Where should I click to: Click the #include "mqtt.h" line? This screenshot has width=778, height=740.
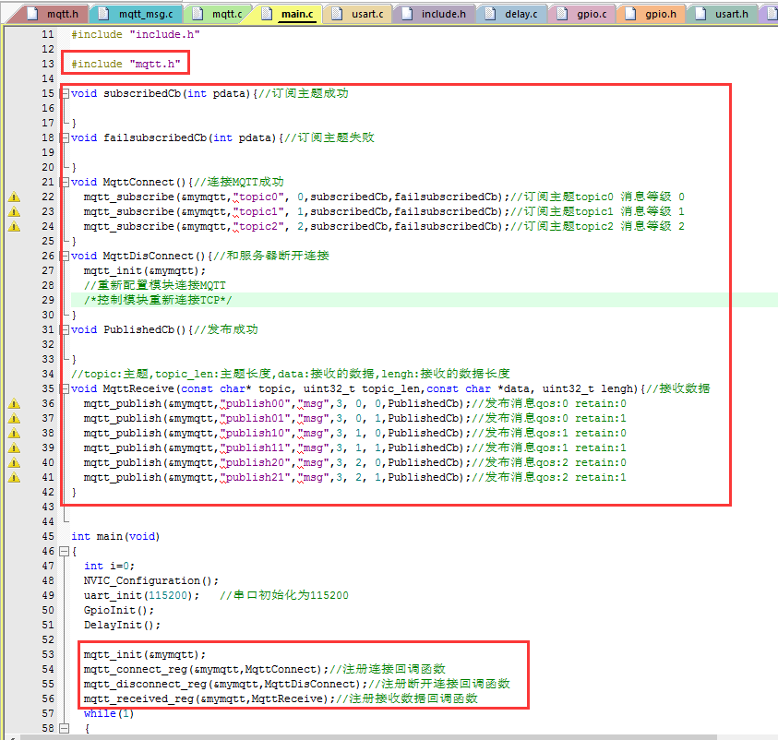point(126,64)
